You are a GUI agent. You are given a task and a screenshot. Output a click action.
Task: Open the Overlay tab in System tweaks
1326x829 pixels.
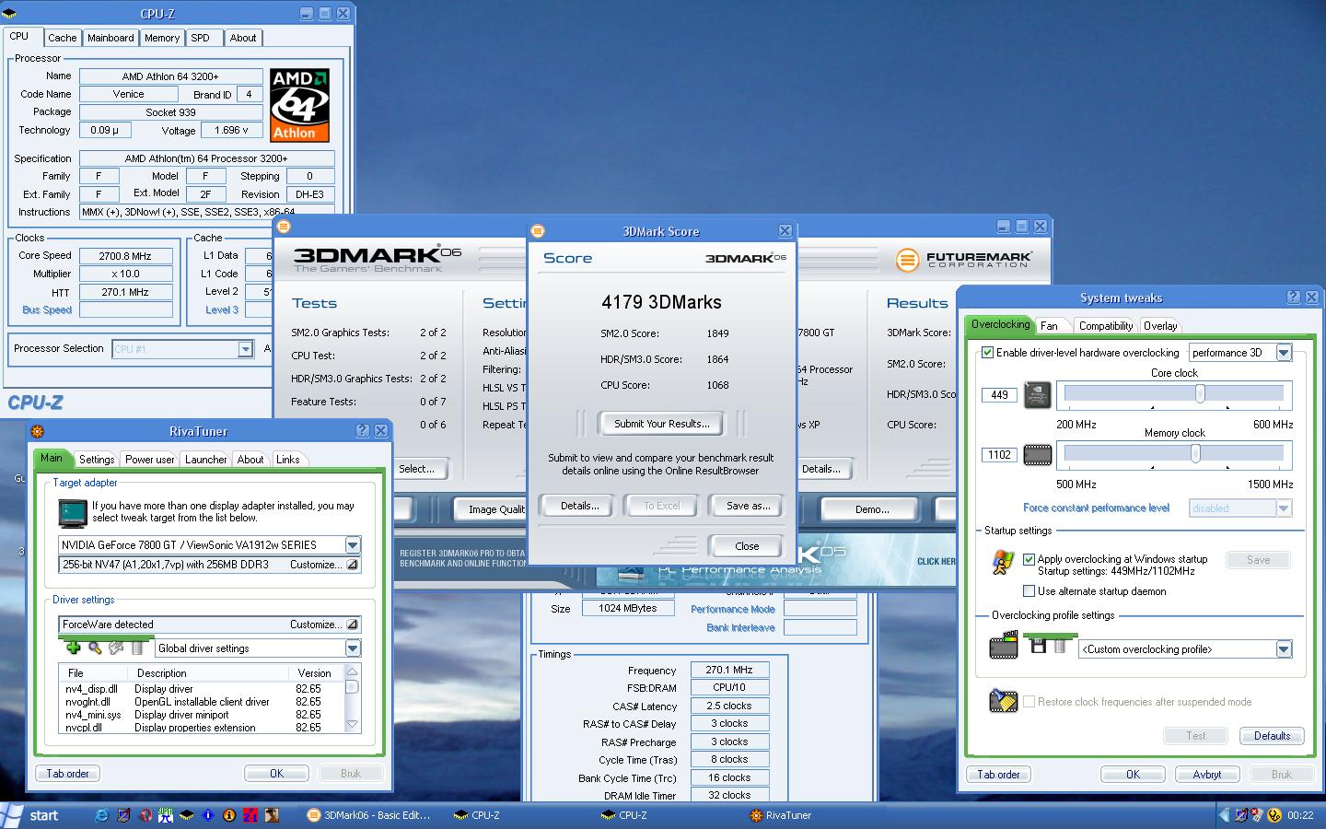(x=1160, y=326)
